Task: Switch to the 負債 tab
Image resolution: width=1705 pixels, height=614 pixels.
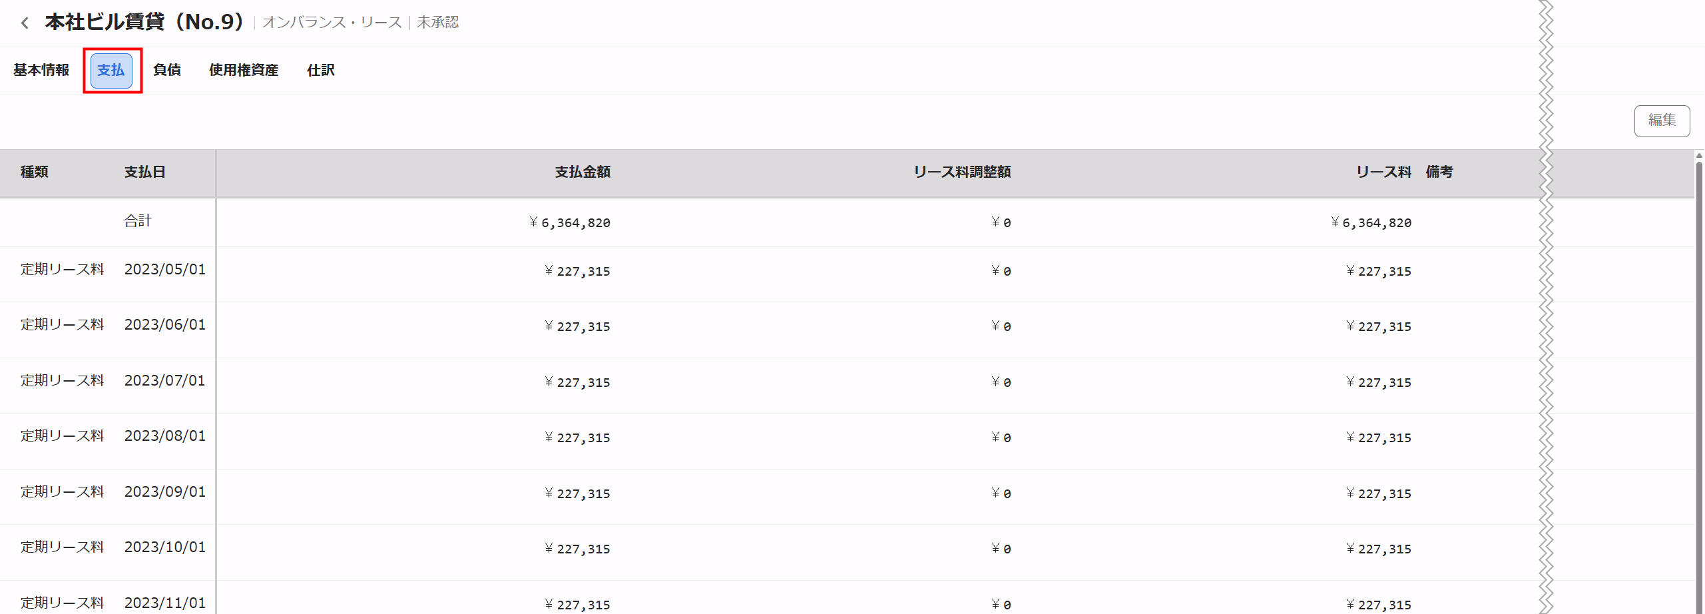Action: coord(167,70)
